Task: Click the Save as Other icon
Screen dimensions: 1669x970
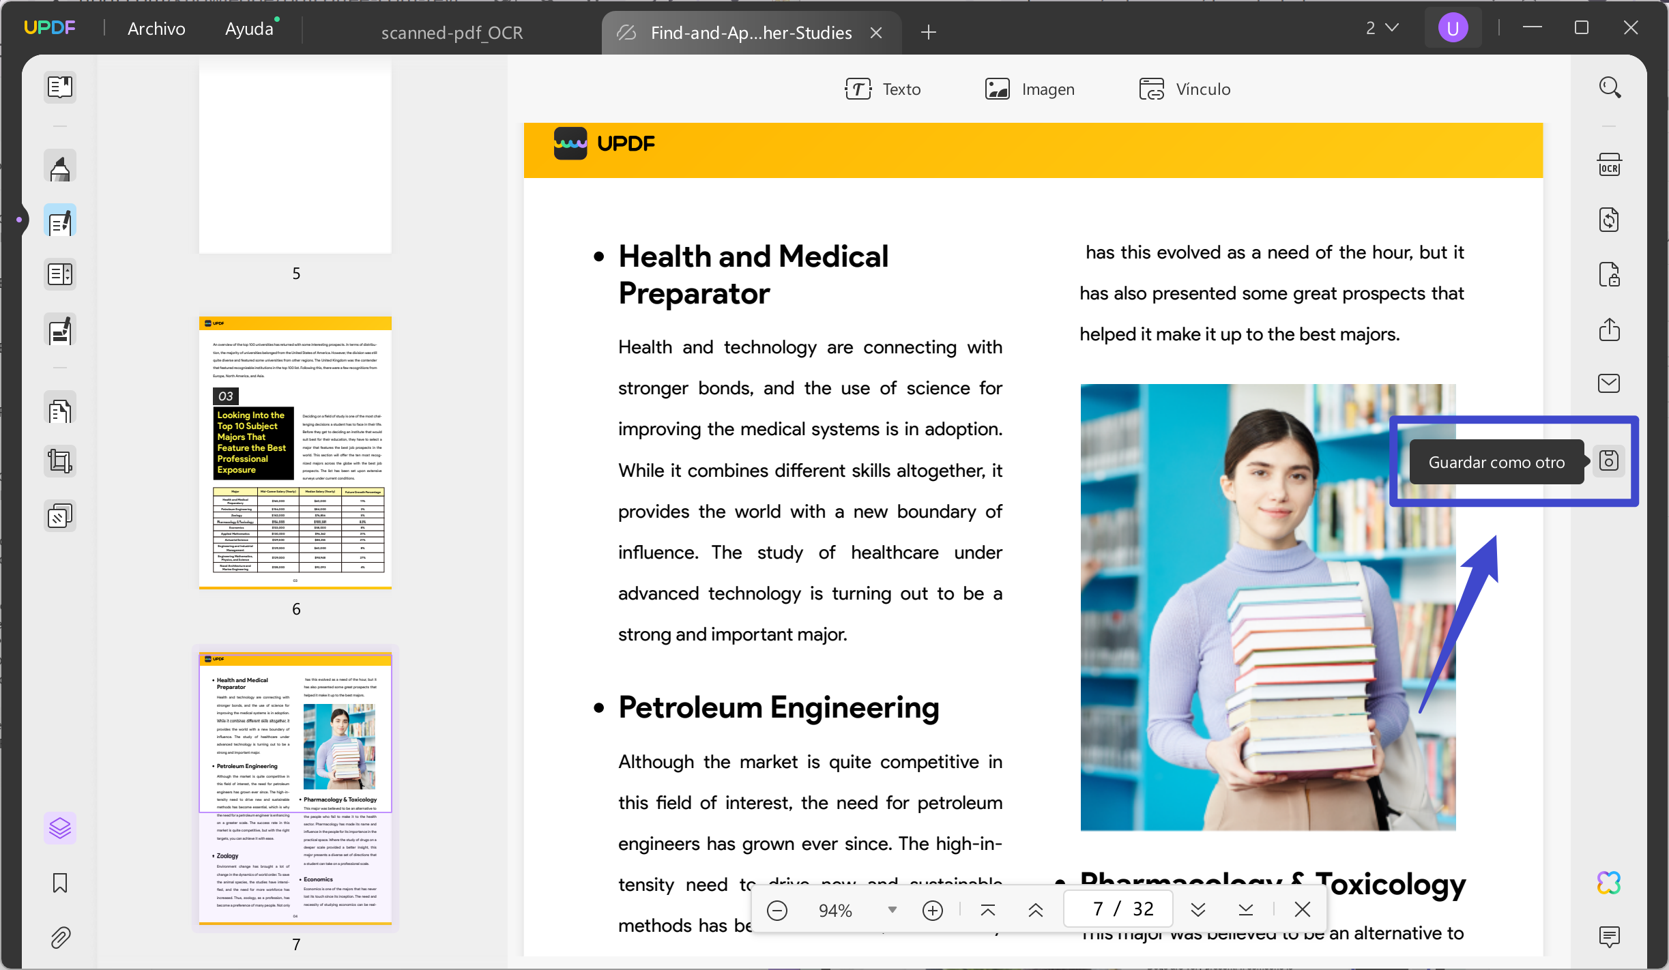Action: coord(1608,462)
